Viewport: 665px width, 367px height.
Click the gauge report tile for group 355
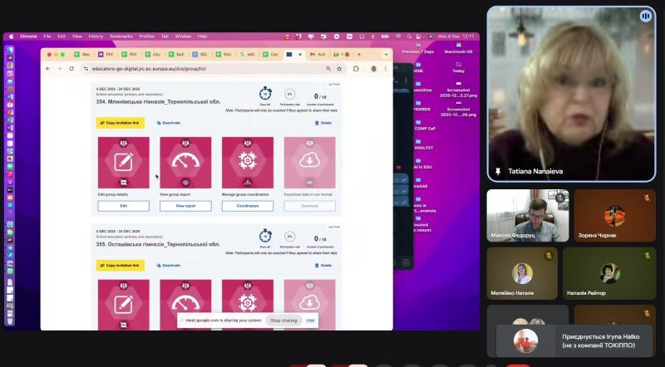(185, 303)
